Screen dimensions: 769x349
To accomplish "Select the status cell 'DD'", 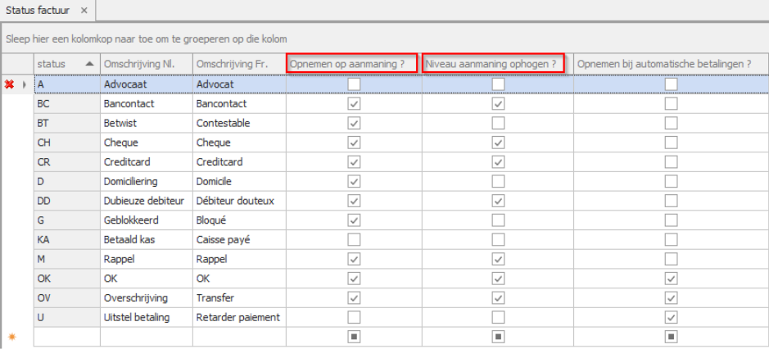I will tap(66, 201).
